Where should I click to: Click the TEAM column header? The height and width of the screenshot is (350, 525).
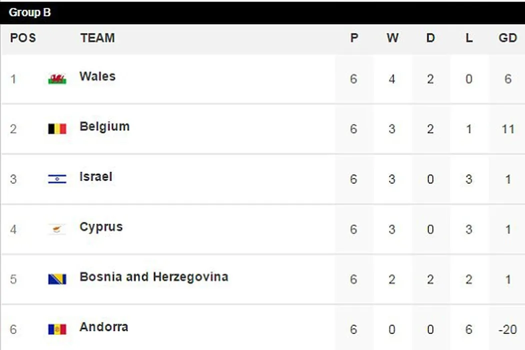click(x=97, y=38)
